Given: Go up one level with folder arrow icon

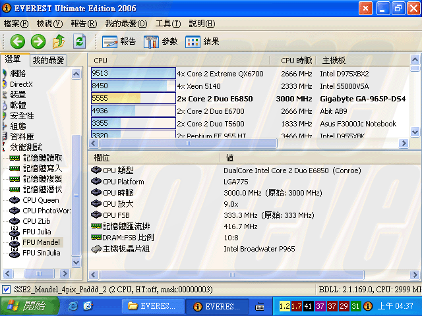Looking at the screenshot, I should pyautogui.click(x=59, y=41).
